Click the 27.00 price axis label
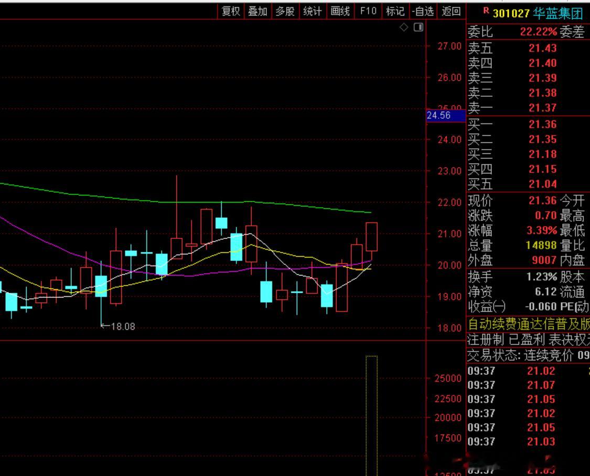Image resolution: width=590 pixels, height=476 pixels. pos(449,46)
